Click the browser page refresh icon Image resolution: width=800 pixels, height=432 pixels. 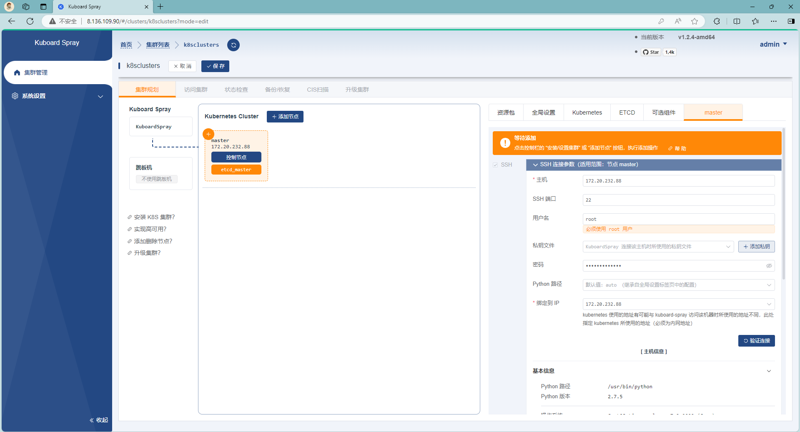click(30, 21)
